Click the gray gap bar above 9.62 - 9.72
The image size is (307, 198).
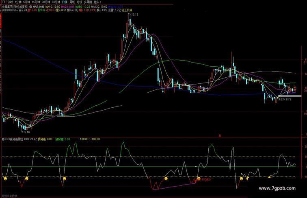290,96
